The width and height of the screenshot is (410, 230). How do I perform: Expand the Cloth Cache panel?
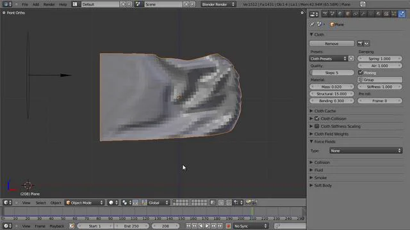pyautogui.click(x=311, y=111)
